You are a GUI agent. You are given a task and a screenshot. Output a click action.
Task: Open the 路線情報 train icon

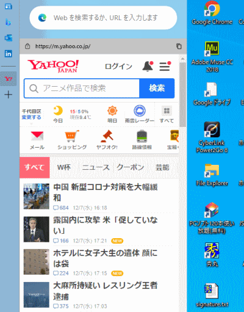[x=142, y=136]
